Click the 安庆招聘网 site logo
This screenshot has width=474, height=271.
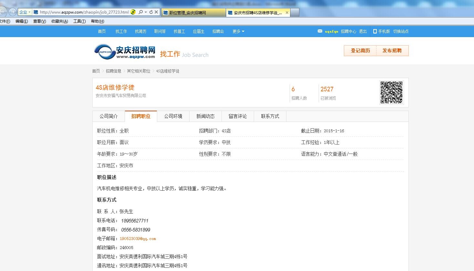coord(125,52)
